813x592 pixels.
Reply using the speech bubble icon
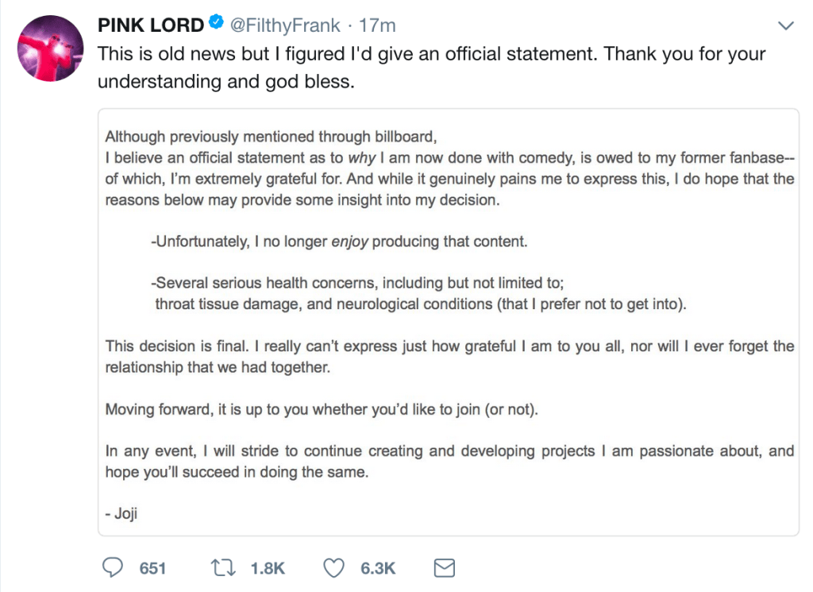pos(113,567)
